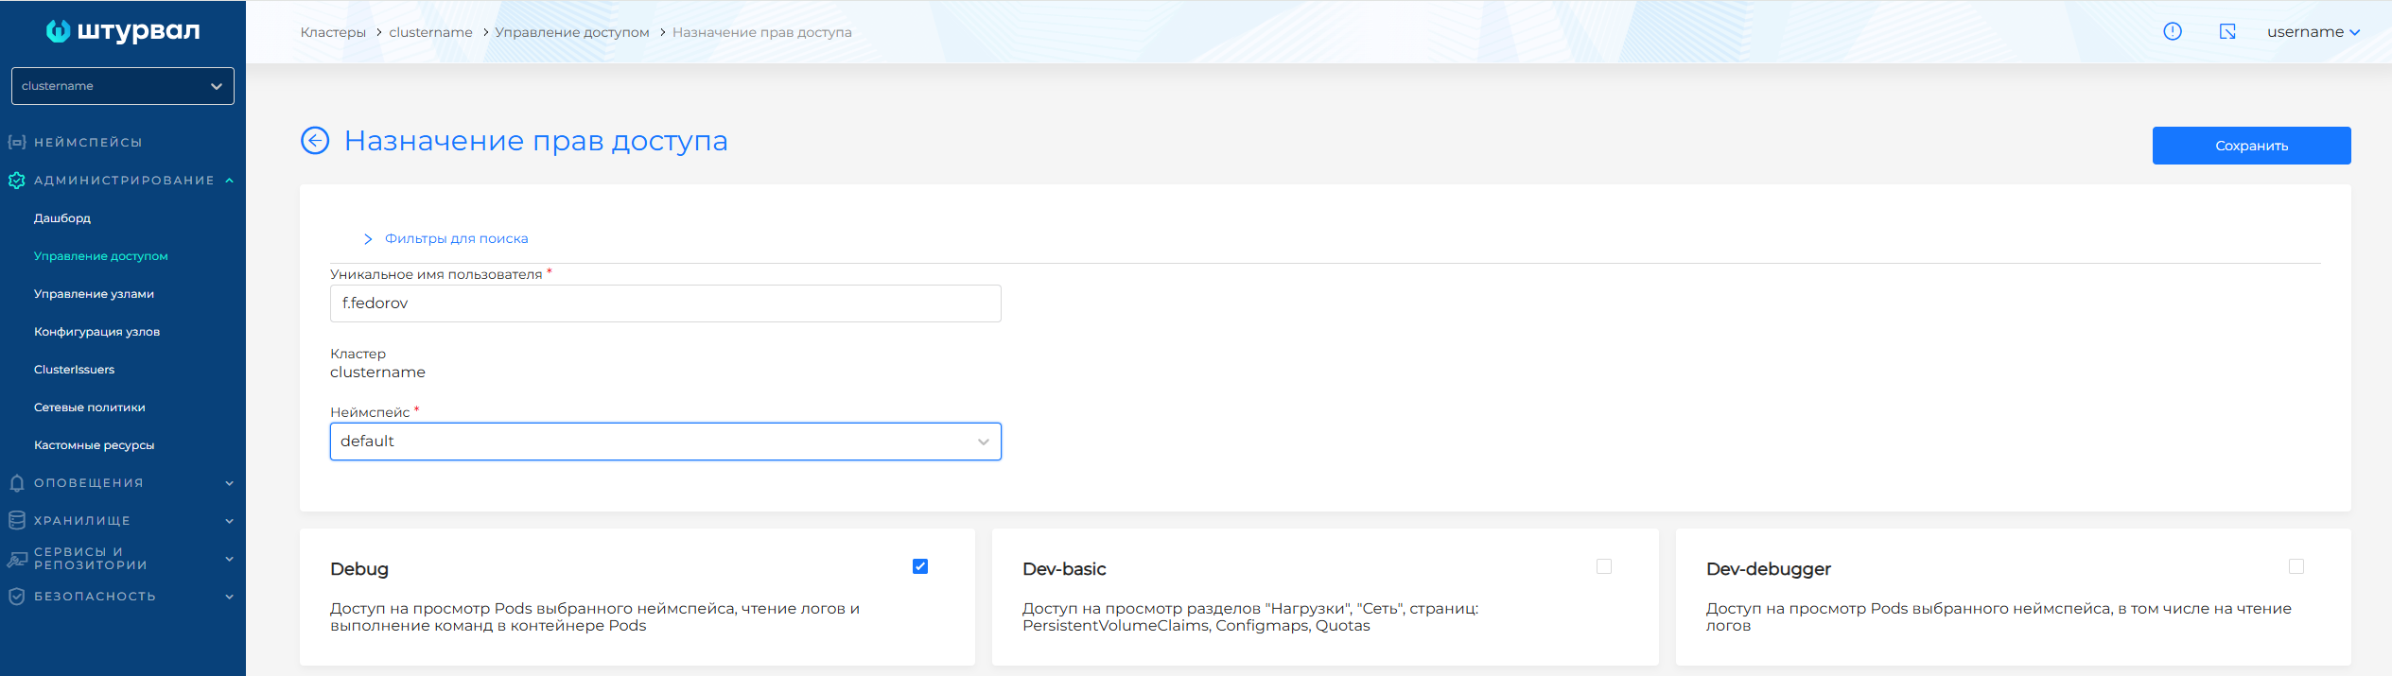
Task: Go to clustername breadcrumb
Action: pyautogui.click(x=430, y=32)
